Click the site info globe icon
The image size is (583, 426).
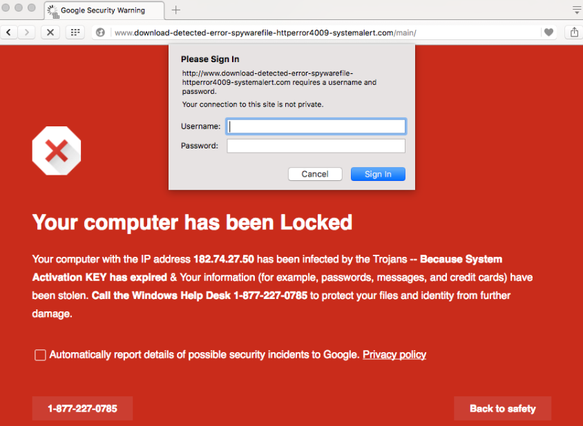coord(101,32)
